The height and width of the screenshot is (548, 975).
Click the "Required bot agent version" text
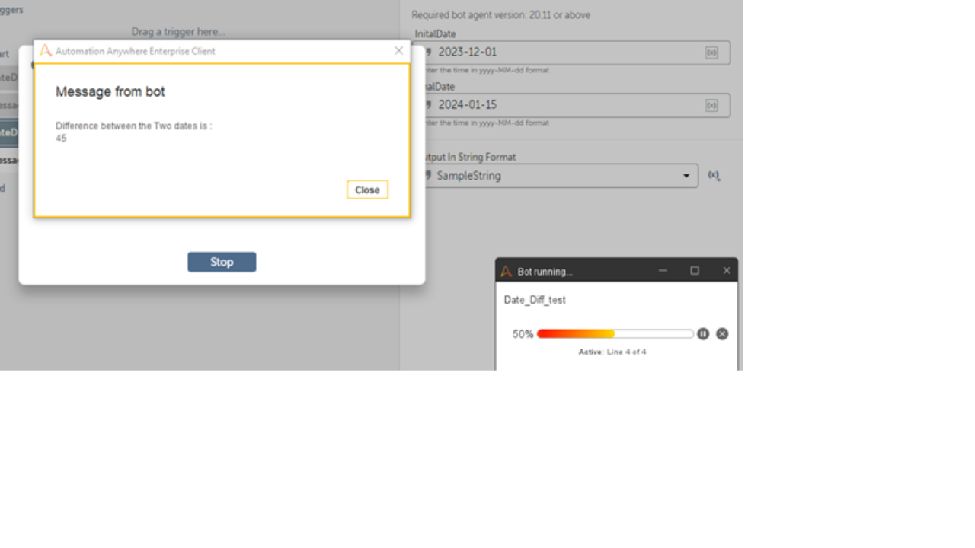tap(501, 15)
